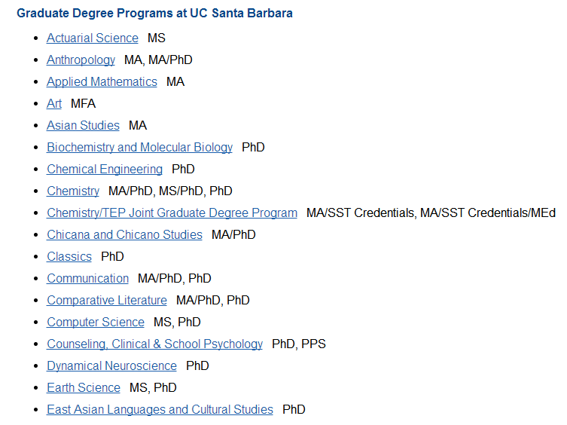Go to Applied Mathematics program page
The width and height of the screenshot is (567, 425).
pos(102,82)
